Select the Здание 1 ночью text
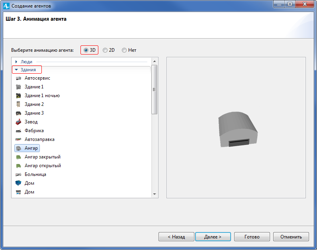Viewport: 317px width, 250px height. [42, 96]
